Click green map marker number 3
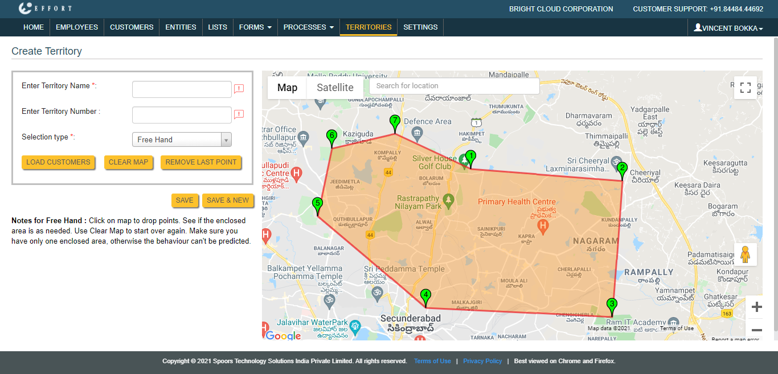The image size is (778, 374). 612,305
